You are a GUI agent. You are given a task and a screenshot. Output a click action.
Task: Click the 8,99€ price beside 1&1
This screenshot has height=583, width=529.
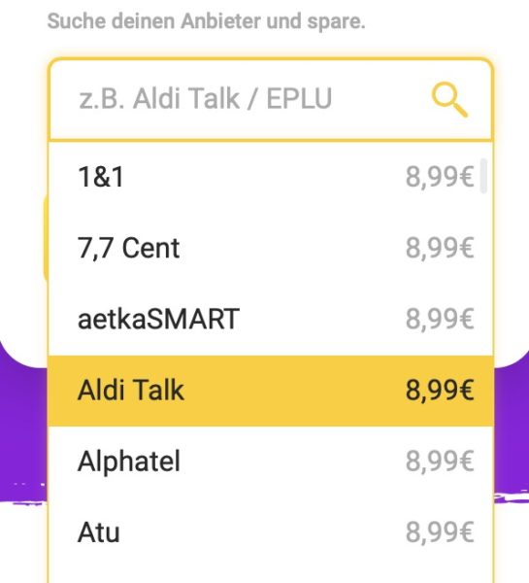click(x=440, y=177)
